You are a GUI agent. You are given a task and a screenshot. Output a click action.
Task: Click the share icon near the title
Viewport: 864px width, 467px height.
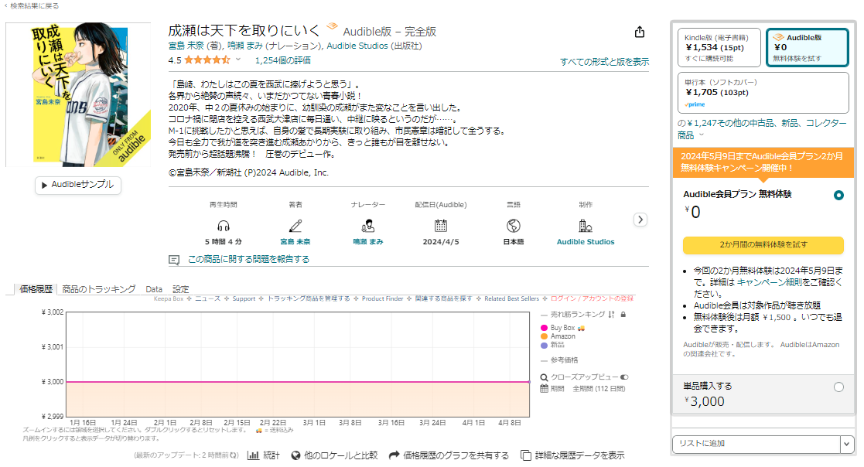click(x=639, y=32)
